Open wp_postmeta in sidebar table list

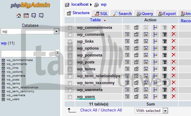[16, 76]
